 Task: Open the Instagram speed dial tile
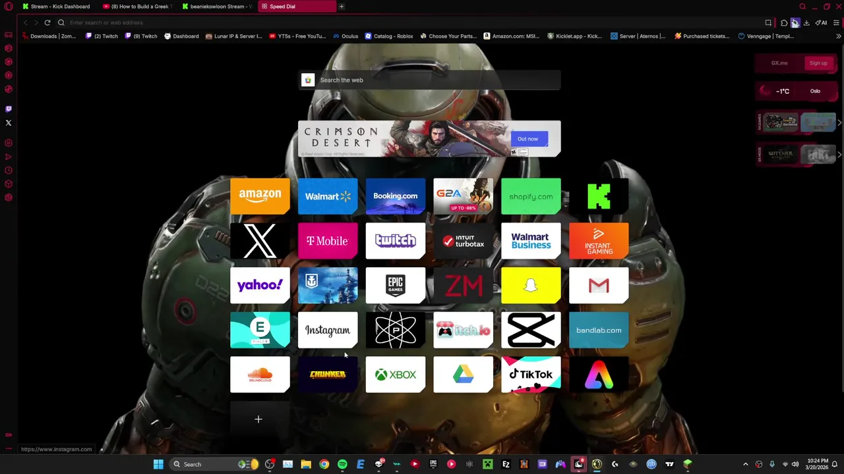328,330
